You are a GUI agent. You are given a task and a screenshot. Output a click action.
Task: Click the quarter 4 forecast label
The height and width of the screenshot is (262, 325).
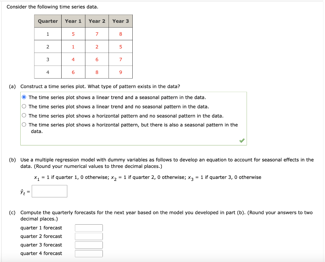[41, 253]
